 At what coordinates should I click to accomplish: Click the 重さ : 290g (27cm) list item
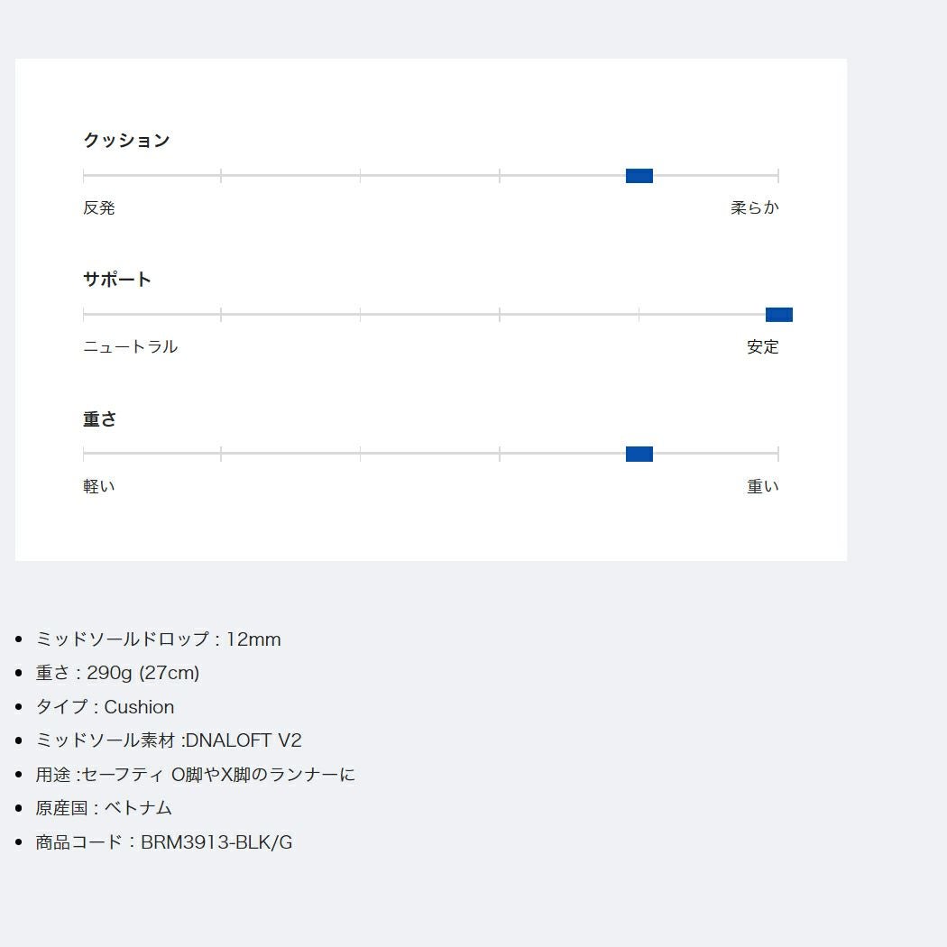[x=117, y=673]
